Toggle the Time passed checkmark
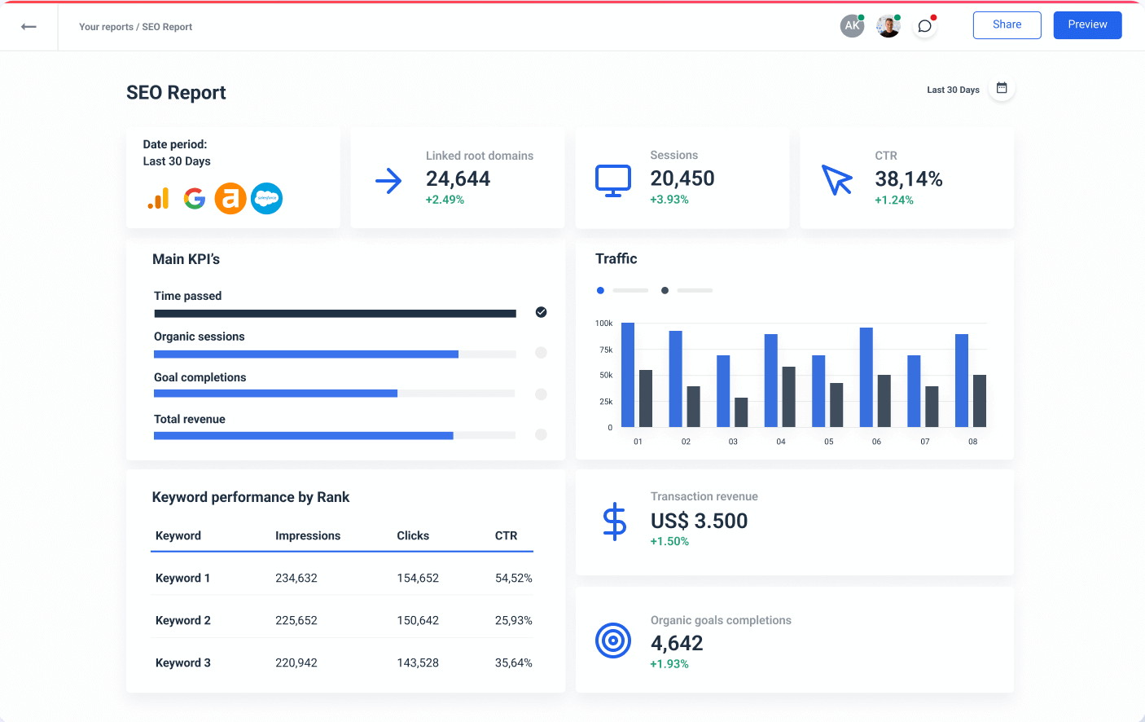This screenshot has width=1145, height=722. 541,311
